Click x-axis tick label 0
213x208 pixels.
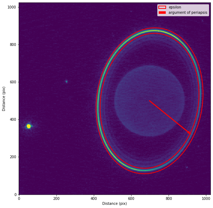pyautogui.click(x=19, y=198)
